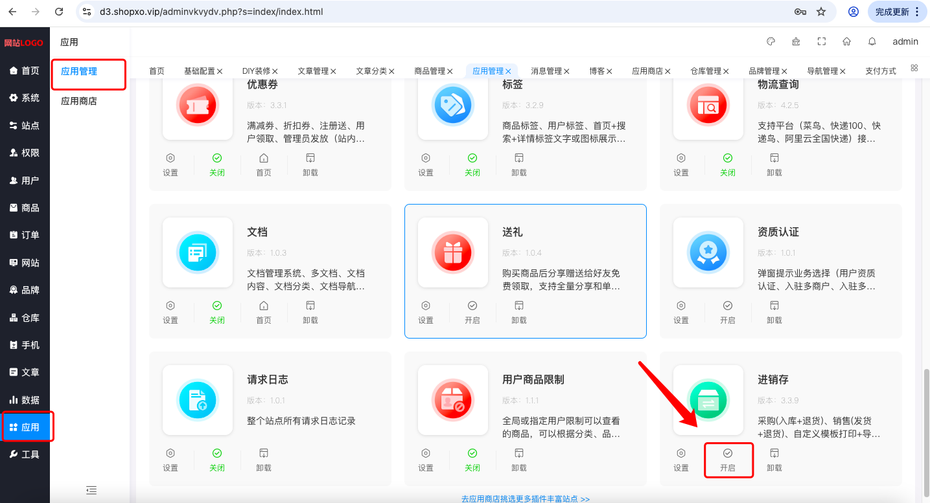Open the home icon in top header
The image size is (930, 503).
[x=846, y=41]
